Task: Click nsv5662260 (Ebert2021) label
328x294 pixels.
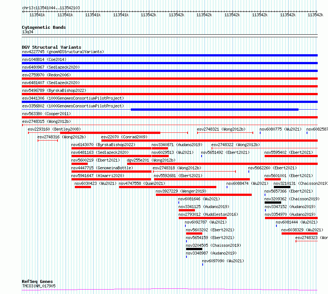Action: pyautogui.click(x=272, y=168)
